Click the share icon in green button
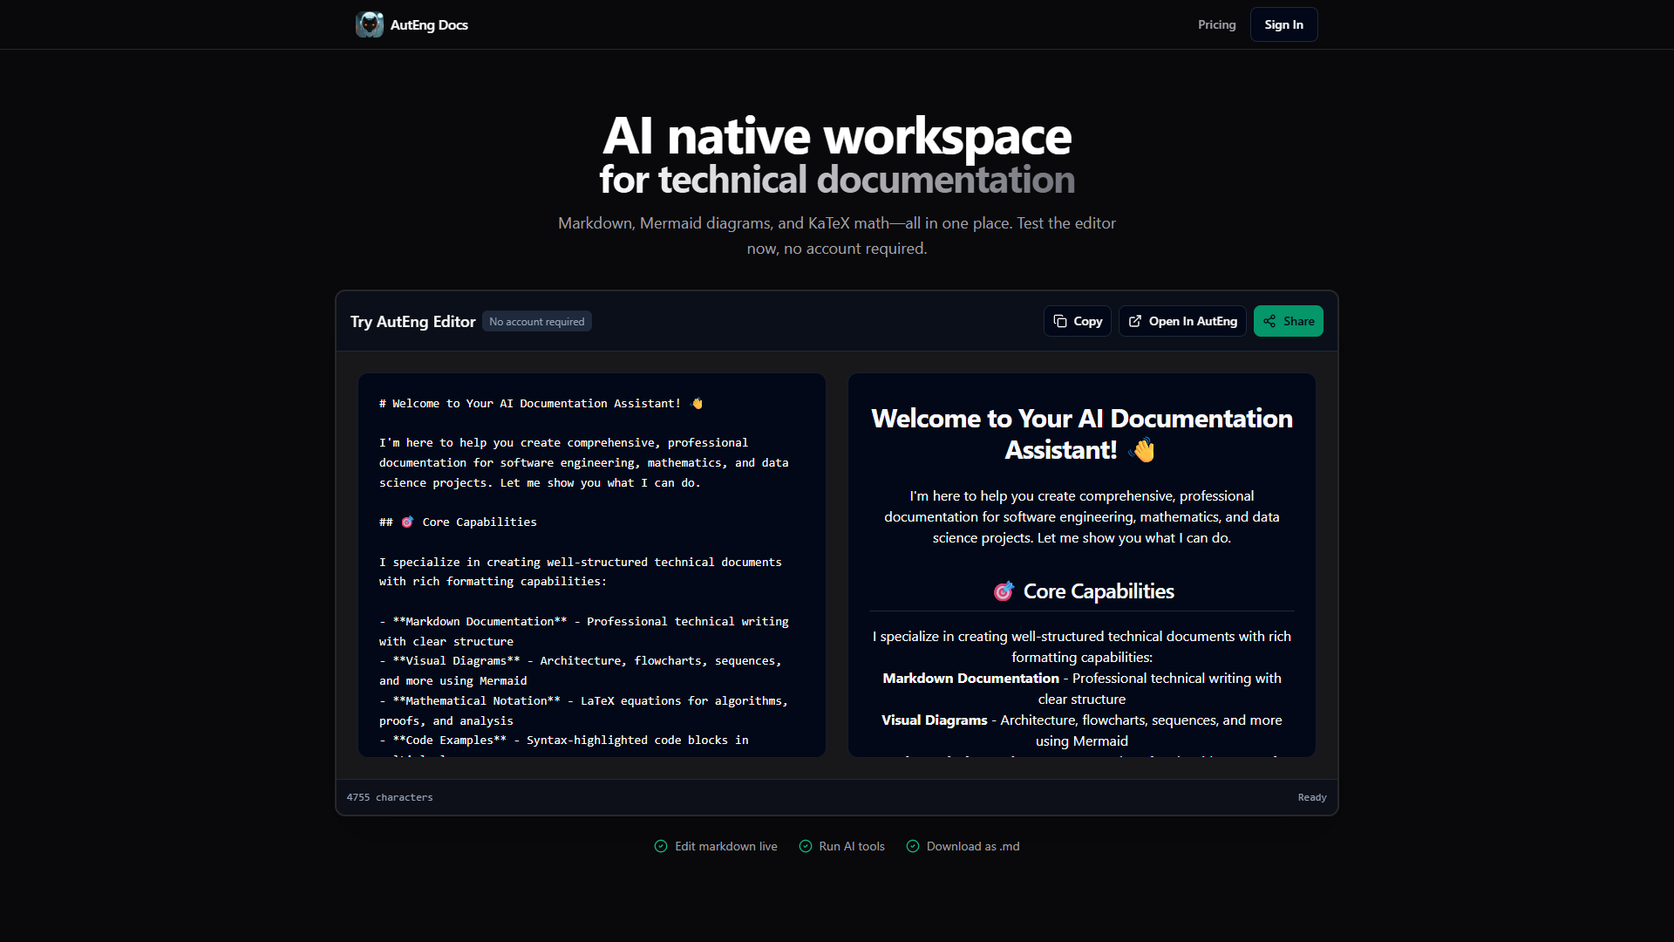Screen dimensions: 1674x942 pyautogui.click(x=1269, y=321)
